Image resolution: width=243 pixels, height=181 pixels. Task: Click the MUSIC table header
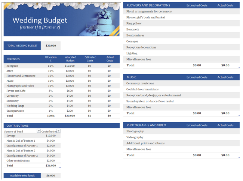tap(132, 77)
